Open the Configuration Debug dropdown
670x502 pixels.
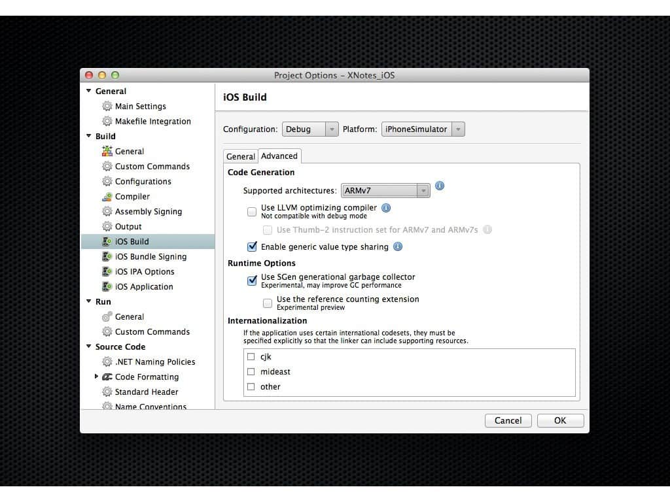tap(310, 129)
